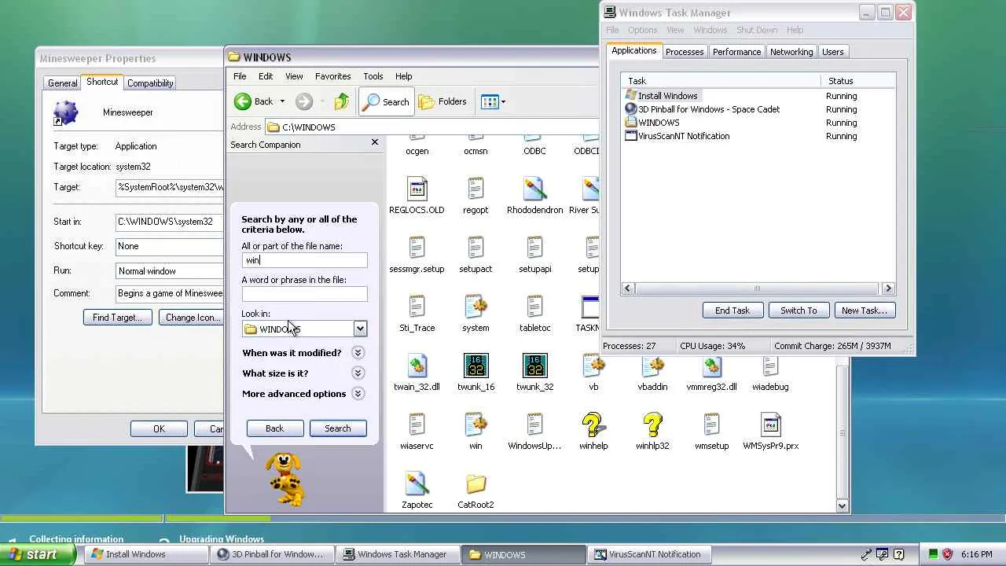Switch to Compatibility tab in Minesweeper Properties
The width and height of the screenshot is (1006, 566).
click(x=150, y=83)
